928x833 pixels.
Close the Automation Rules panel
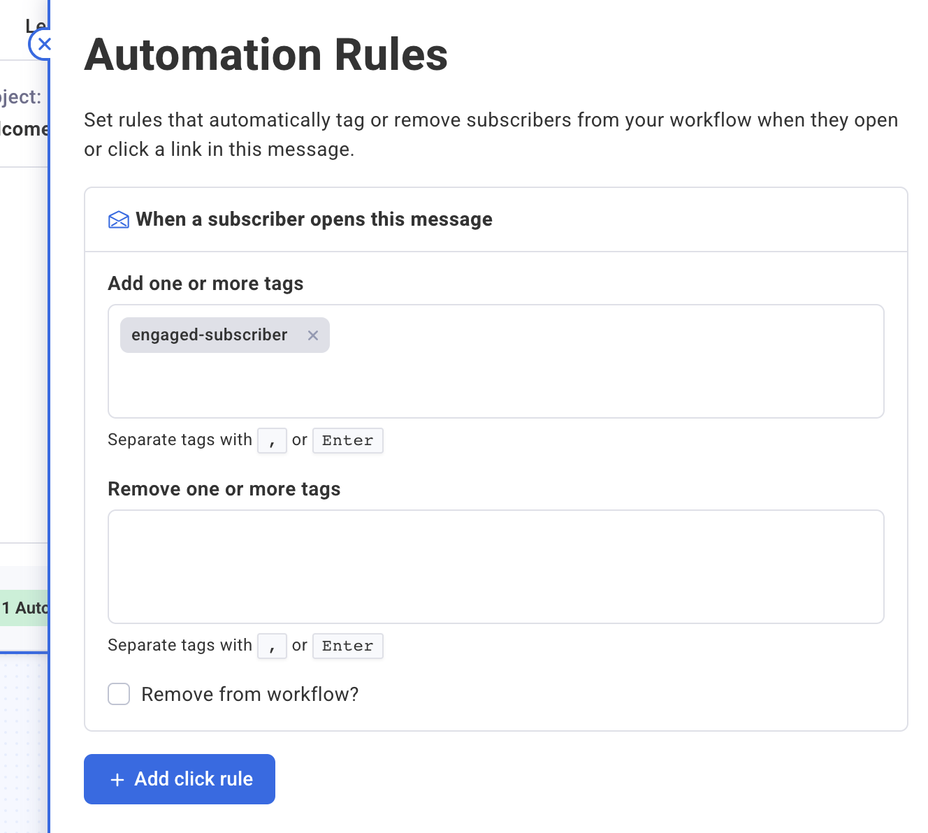[x=43, y=45]
